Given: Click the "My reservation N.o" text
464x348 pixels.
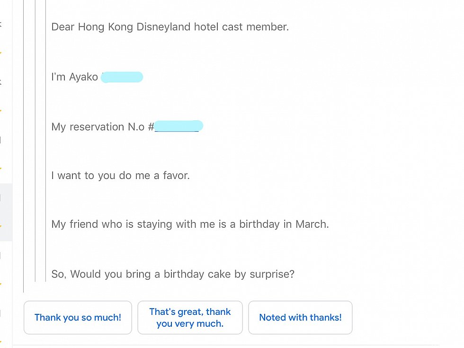Looking at the screenshot, I should pos(98,127).
